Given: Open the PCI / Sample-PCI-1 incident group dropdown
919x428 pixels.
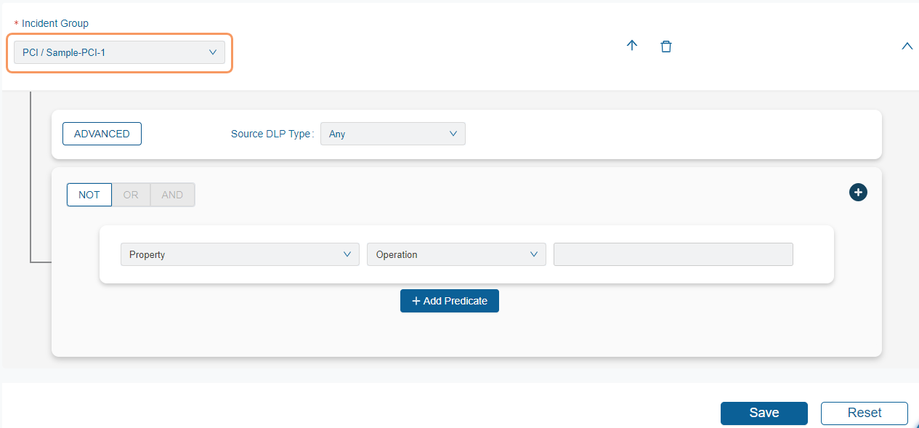Looking at the screenshot, I should pyautogui.click(x=119, y=52).
